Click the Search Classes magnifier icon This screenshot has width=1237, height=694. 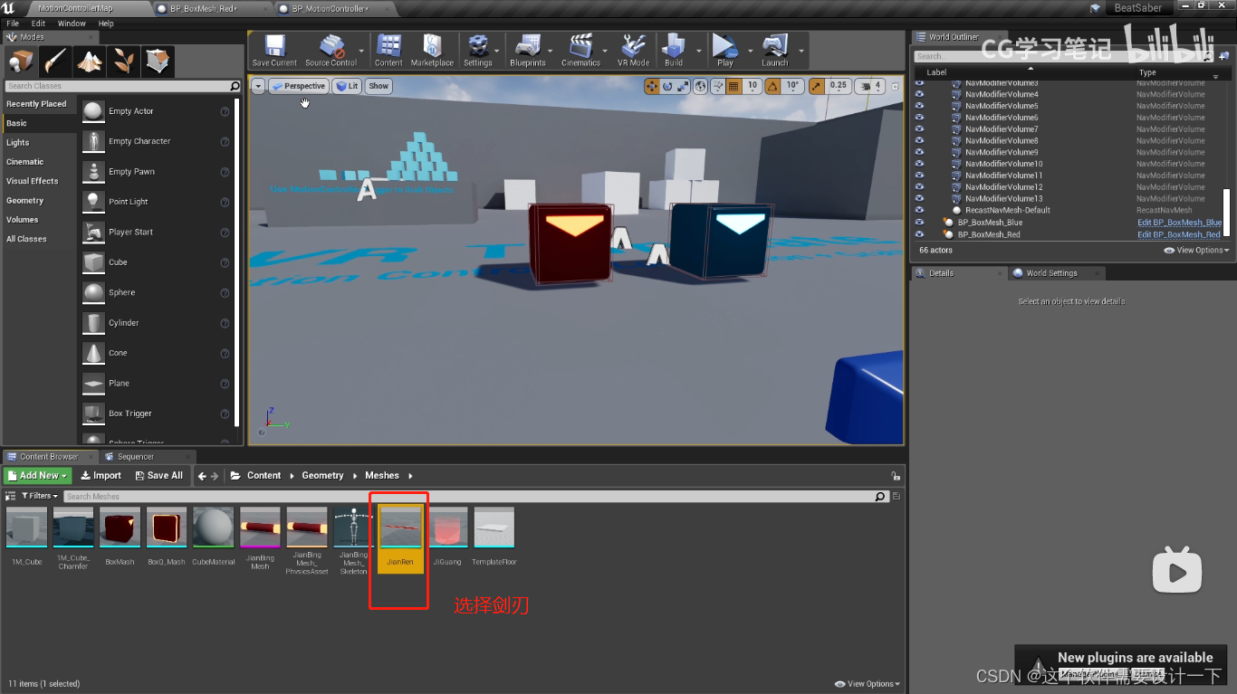tap(235, 86)
